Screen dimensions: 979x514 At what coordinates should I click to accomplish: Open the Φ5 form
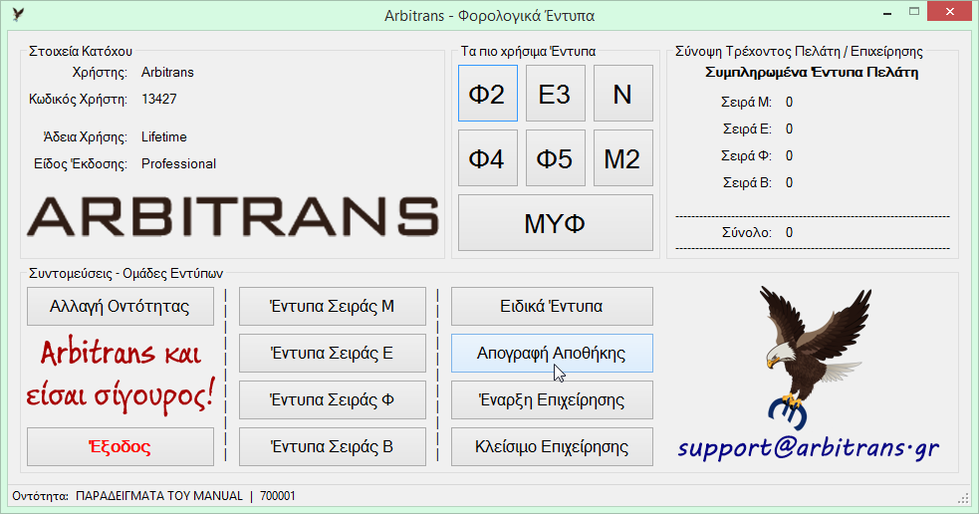[x=555, y=158]
